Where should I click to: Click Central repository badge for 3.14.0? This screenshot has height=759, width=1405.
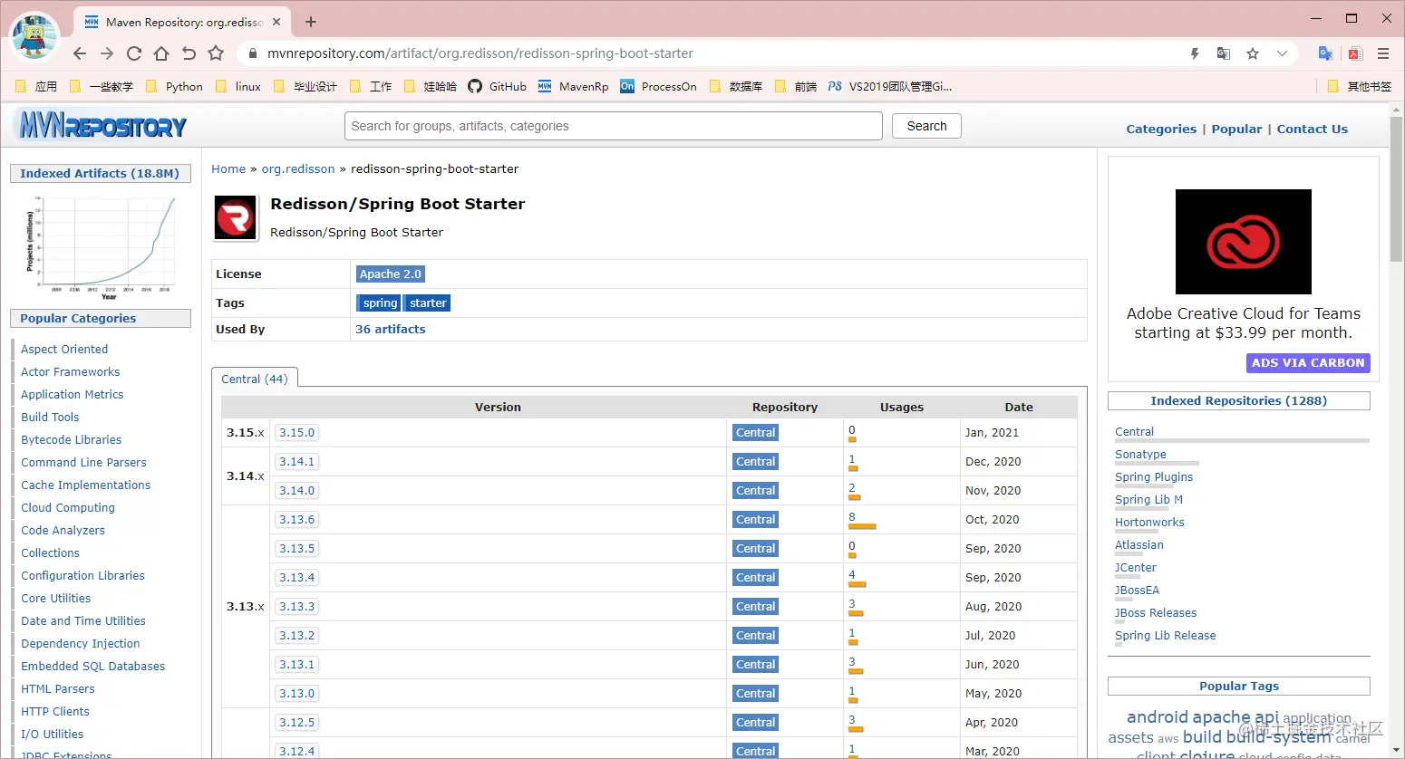[x=756, y=490]
